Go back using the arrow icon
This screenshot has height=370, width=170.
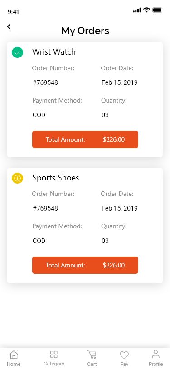coord(9,27)
